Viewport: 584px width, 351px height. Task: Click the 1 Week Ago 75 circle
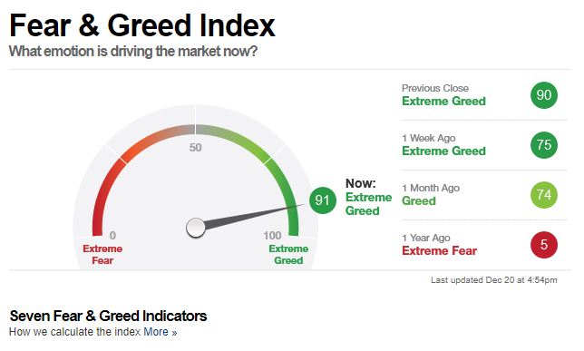[x=544, y=145]
